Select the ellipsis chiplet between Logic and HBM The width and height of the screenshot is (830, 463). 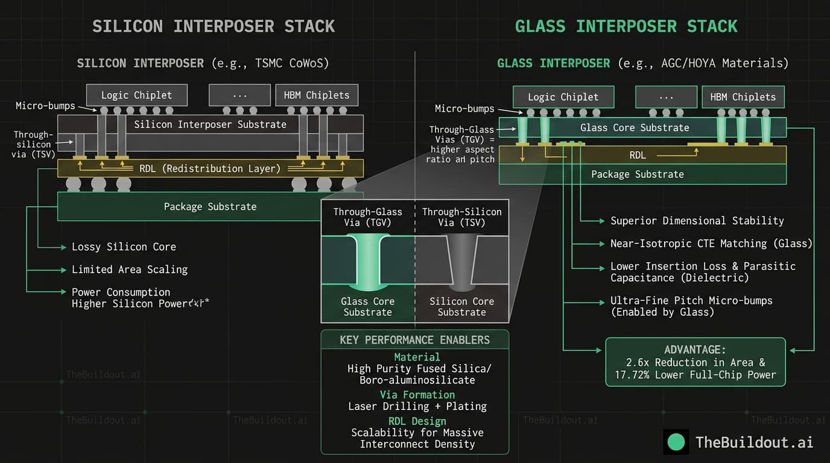coord(239,95)
